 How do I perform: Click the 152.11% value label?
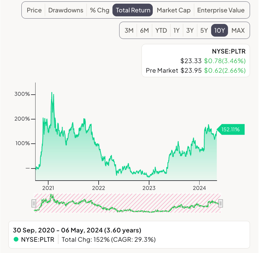(231, 129)
